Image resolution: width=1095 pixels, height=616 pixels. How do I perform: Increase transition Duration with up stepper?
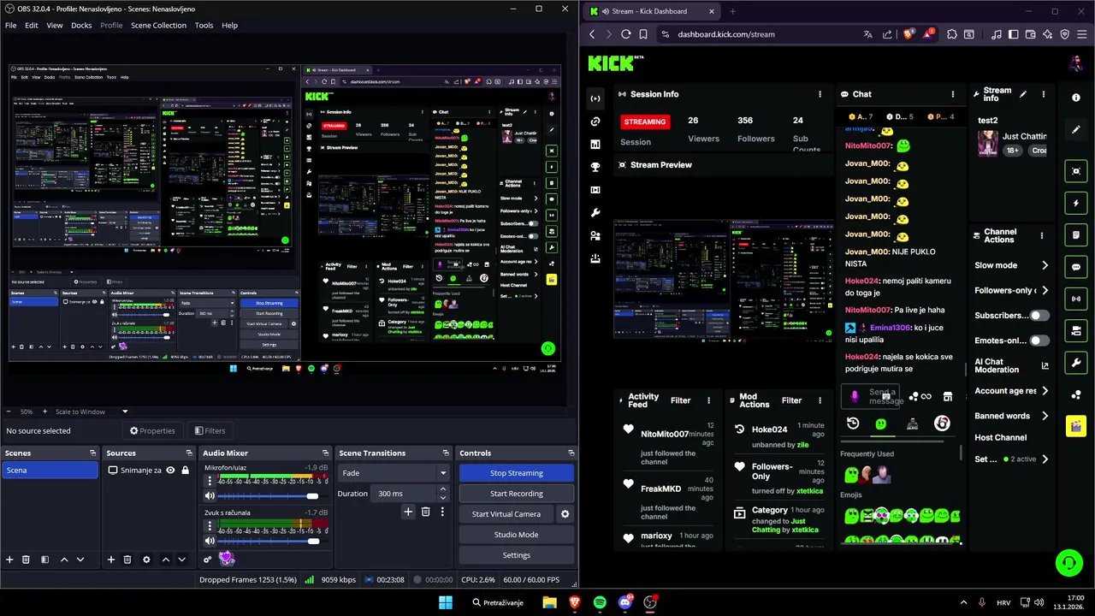(442, 489)
